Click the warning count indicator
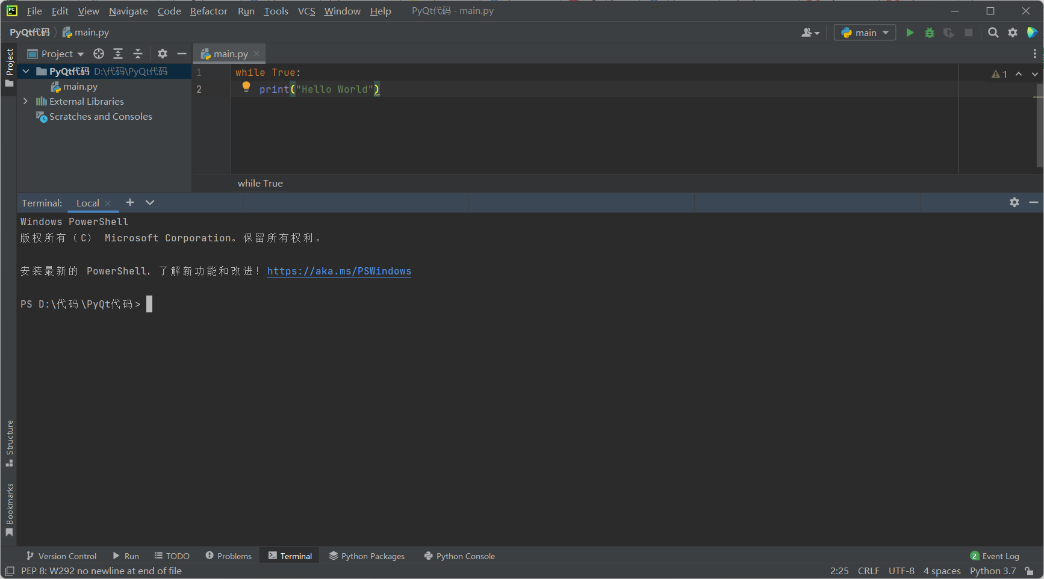This screenshot has width=1044, height=579. coord(999,74)
